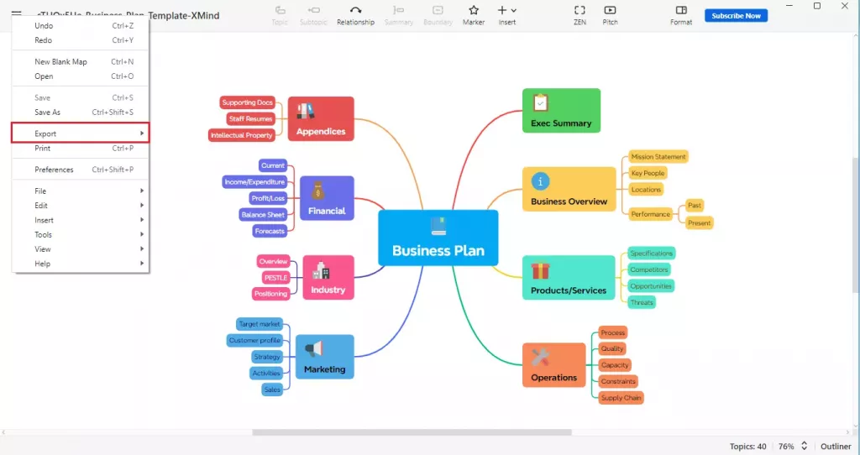Click the buildings icon on Industry
860x455 pixels.
click(321, 270)
